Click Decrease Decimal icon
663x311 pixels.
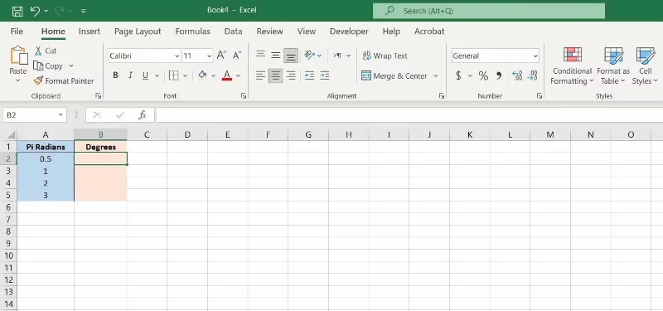532,75
